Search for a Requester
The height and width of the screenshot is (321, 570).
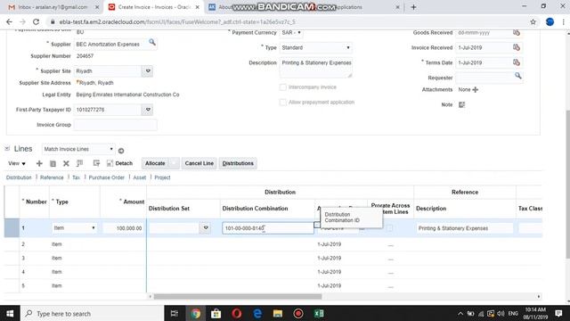click(518, 76)
